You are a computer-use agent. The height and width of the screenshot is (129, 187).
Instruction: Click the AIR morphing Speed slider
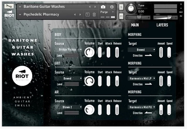click(169, 110)
